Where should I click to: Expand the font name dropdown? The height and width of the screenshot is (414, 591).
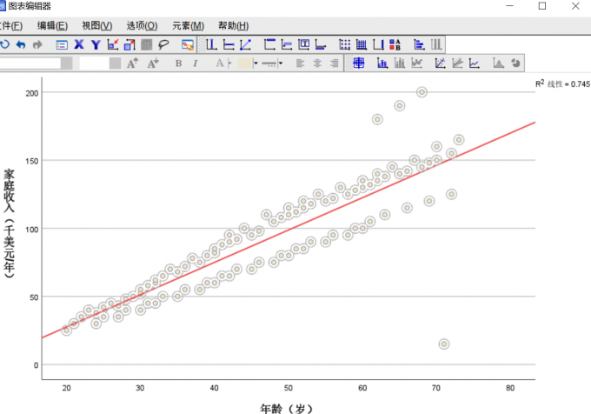click(67, 63)
